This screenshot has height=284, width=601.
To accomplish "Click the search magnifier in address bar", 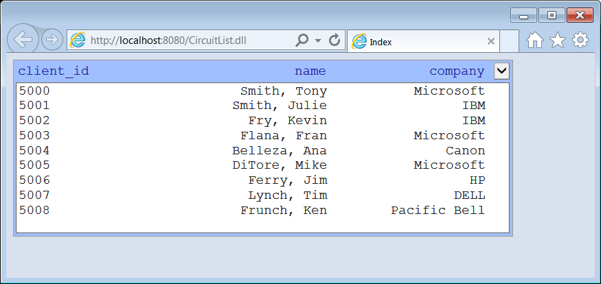I will (x=302, y=40).
